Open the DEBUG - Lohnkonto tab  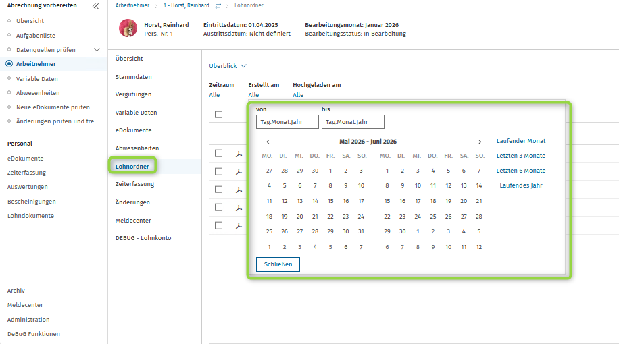pyautogui.click(x=143, y=238)
